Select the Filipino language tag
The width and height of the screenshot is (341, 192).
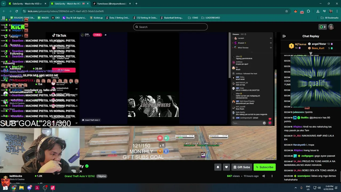(x=102, y=176)
